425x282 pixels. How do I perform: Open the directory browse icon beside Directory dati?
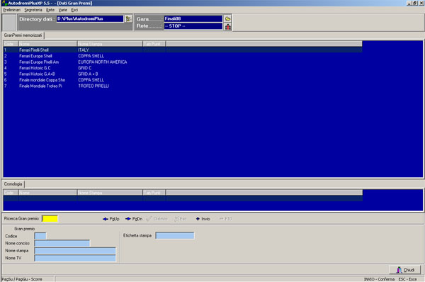point(128,18)
